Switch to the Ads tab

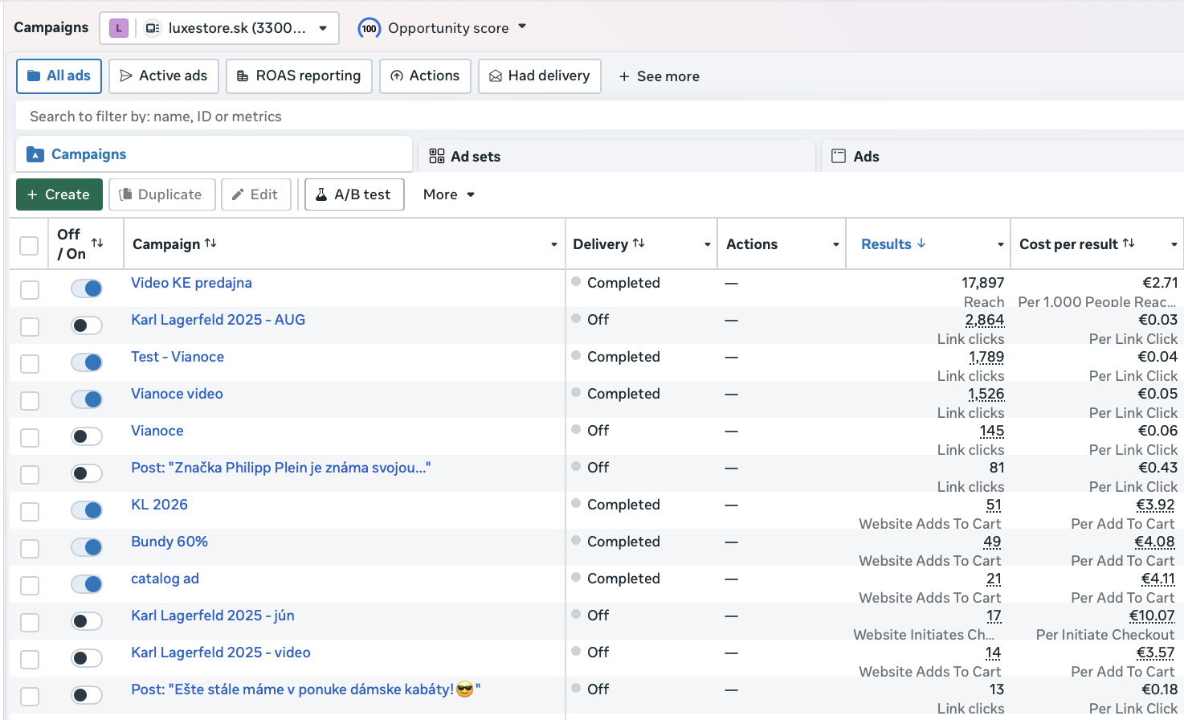coord(1002,156)
